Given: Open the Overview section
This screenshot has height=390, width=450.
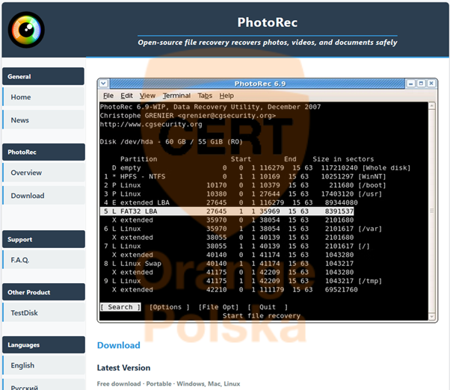Looking at the screenshot, I should (x=26, y=173).
